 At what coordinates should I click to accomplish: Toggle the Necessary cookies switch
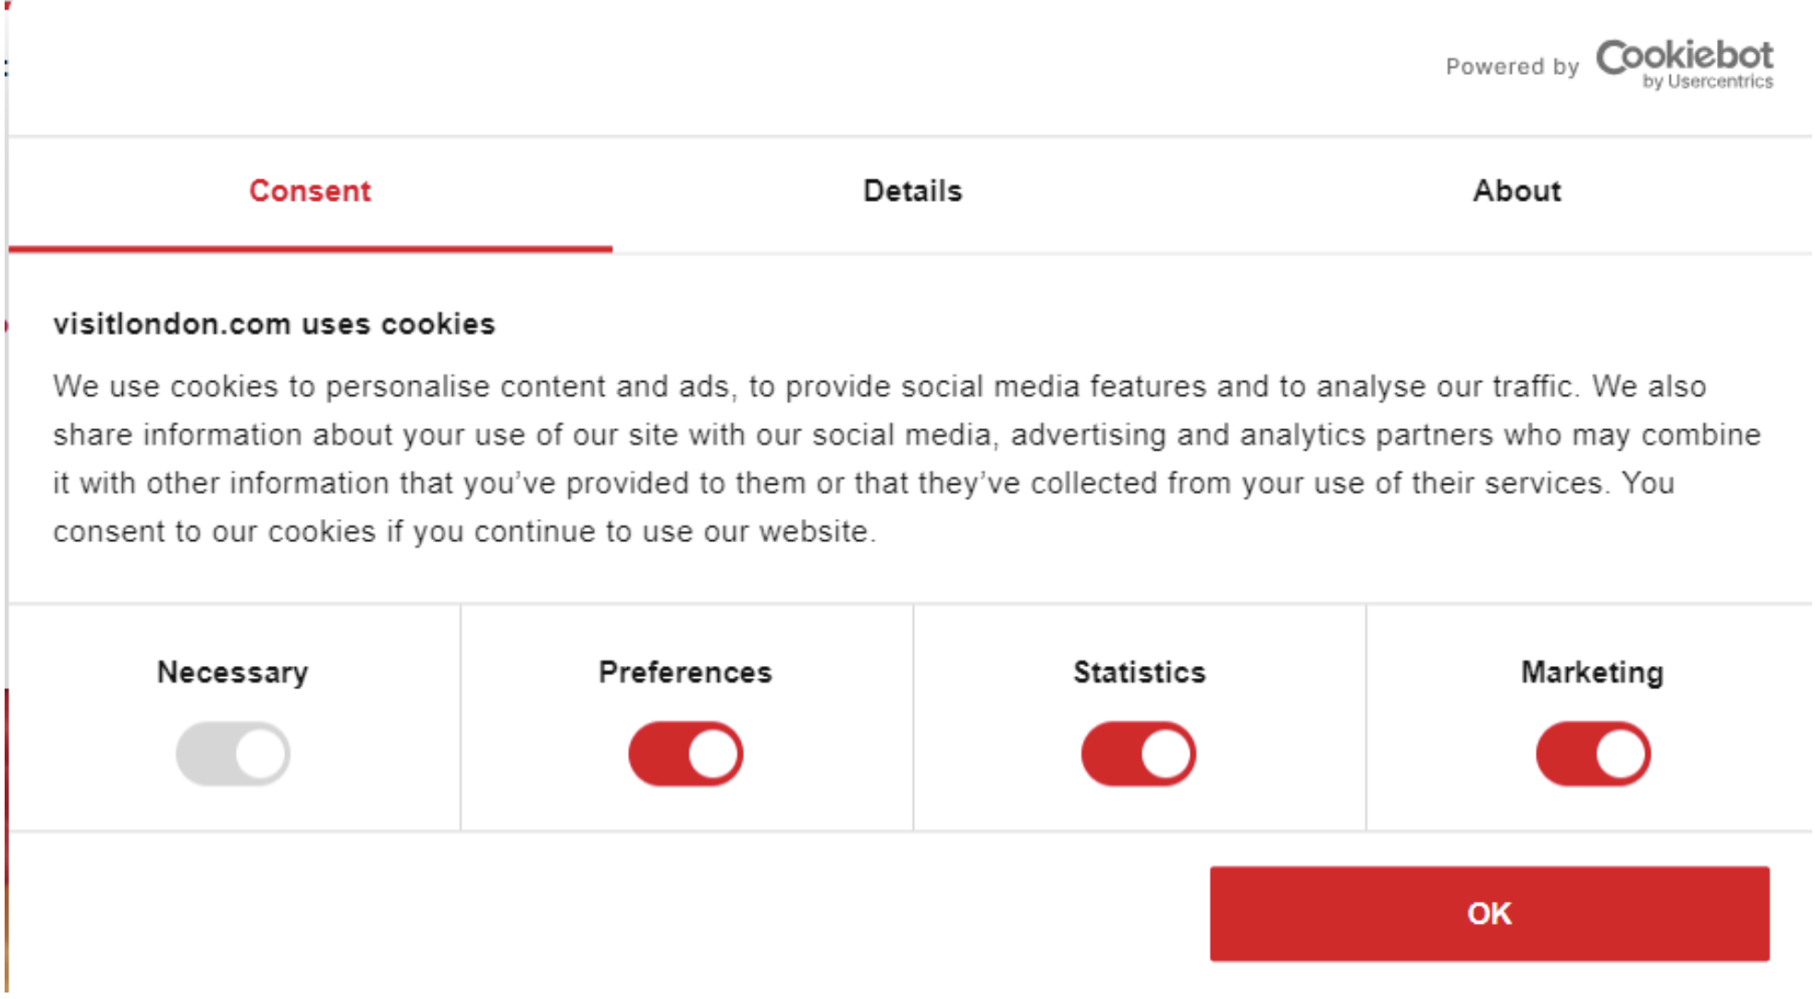point(233,754)
